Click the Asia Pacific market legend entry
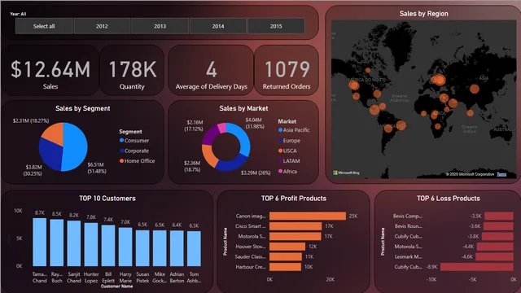This screenshot has width=521, height=293. (x=294, y=130)
